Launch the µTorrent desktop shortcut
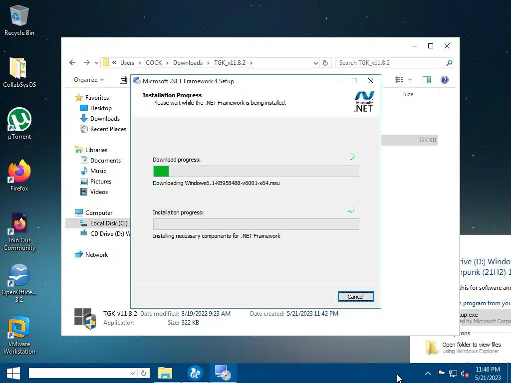 [x=19, y=124]
